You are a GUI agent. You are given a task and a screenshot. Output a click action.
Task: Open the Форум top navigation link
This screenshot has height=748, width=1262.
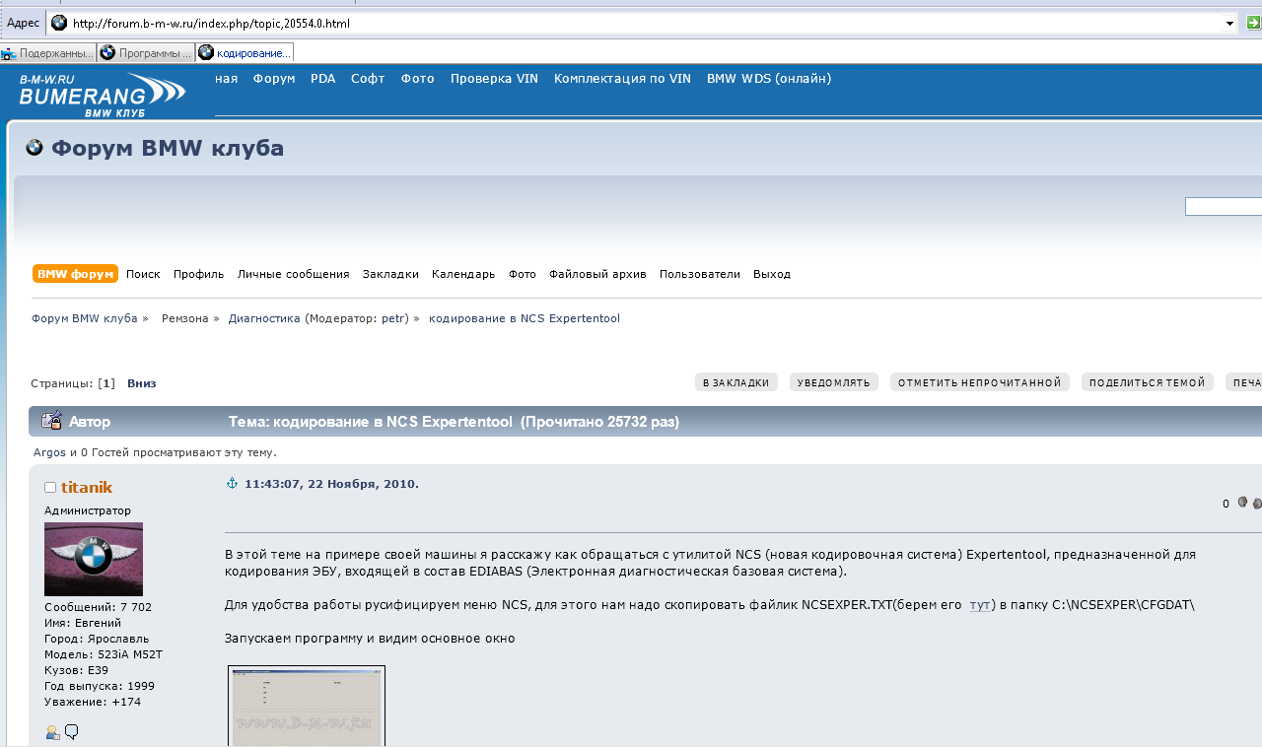(x=274, y=79)
